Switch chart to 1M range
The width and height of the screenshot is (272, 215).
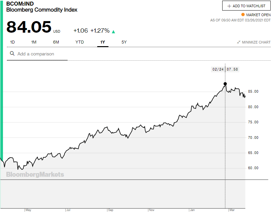(34, 42)
